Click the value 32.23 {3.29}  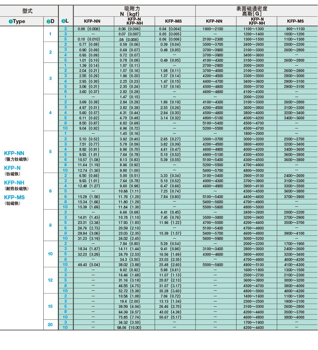tap(89, 254)
